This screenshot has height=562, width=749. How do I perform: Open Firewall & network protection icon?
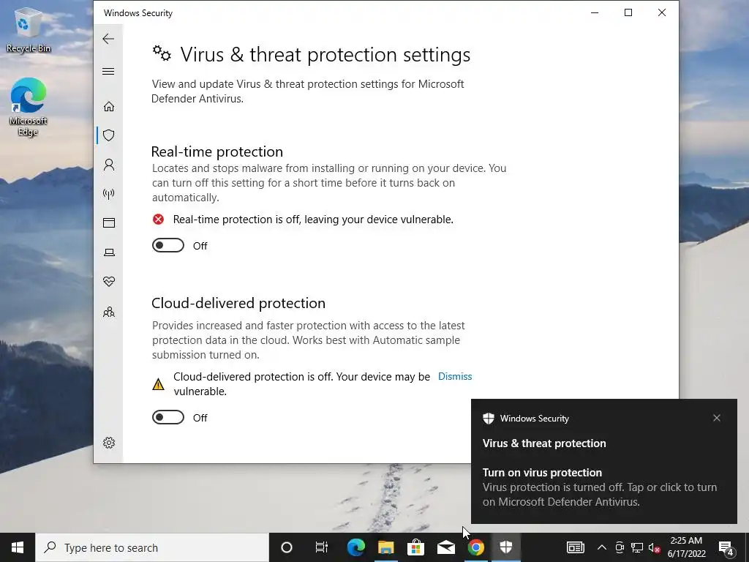tap(109, 193)
